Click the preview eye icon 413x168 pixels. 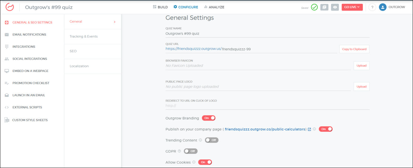coord(335,7)
